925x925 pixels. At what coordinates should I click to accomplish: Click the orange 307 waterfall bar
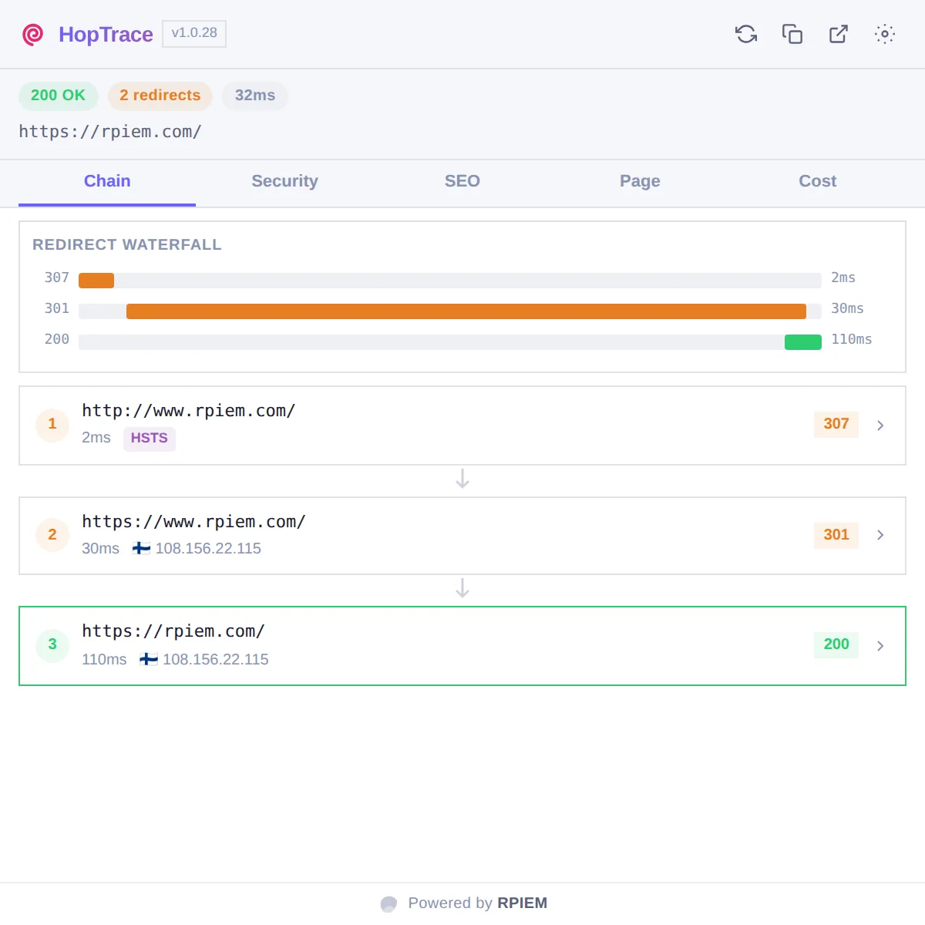click(x=96, y=281)
